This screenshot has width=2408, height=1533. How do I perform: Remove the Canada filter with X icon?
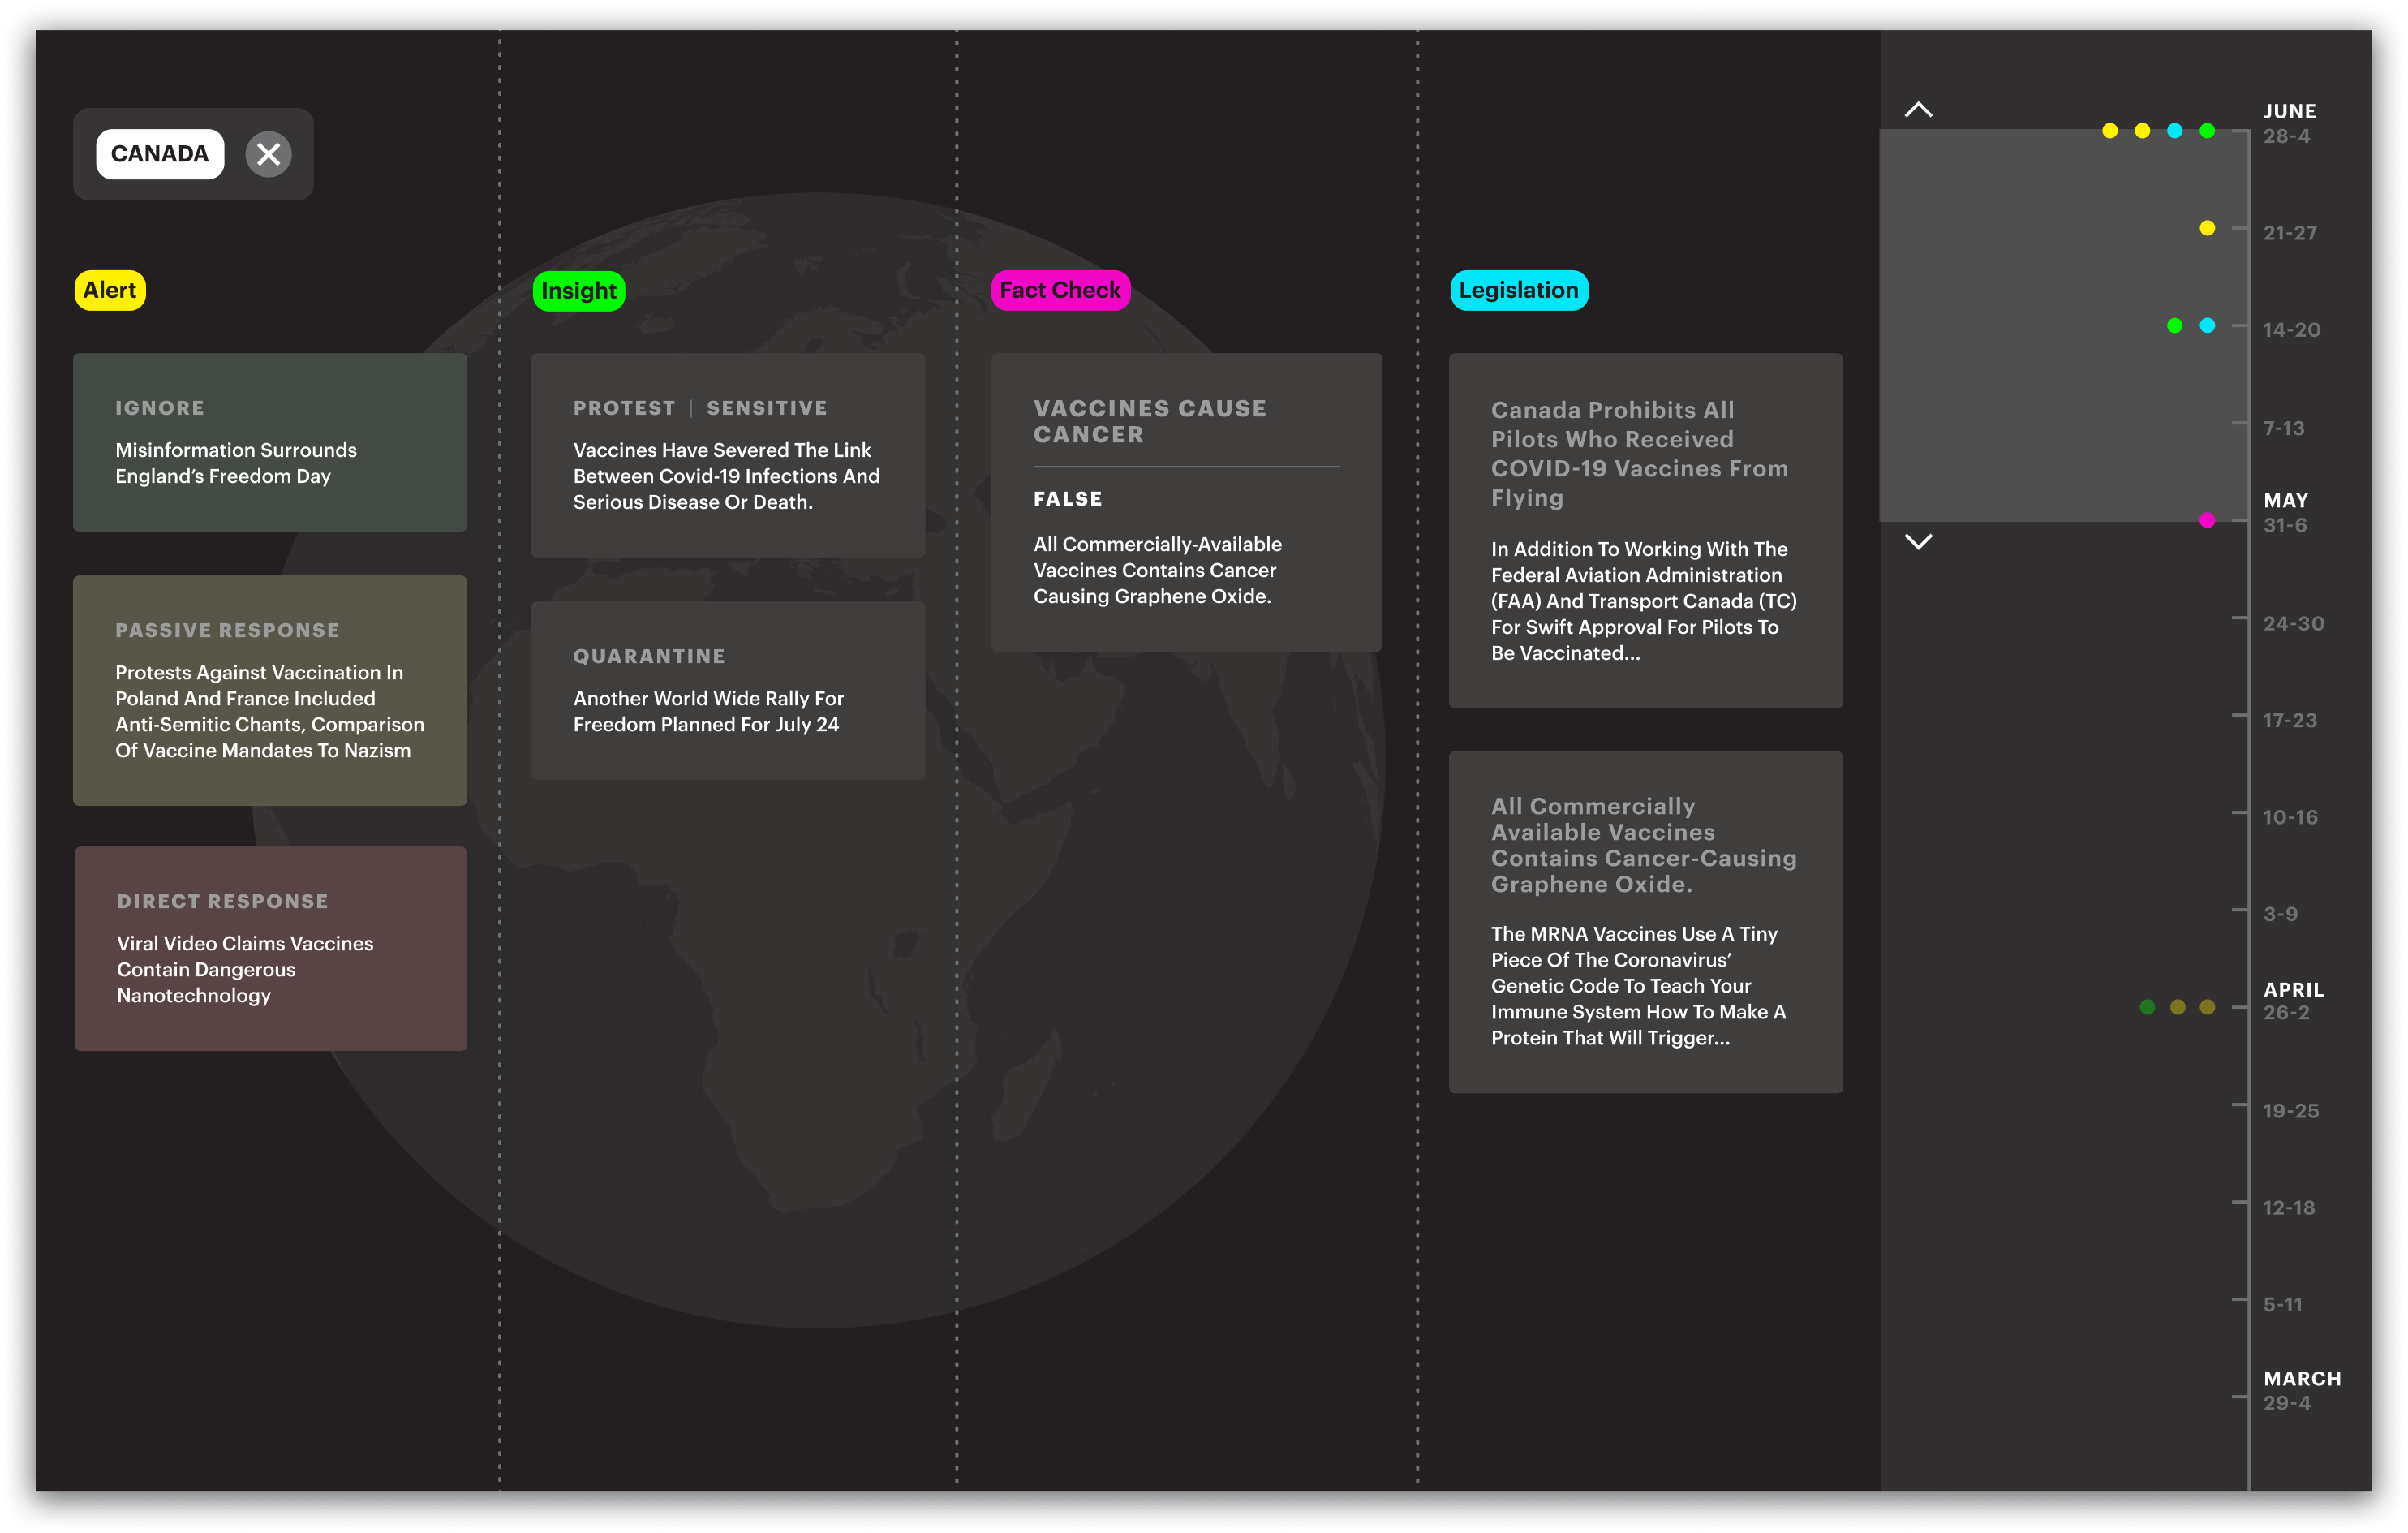click(268, 154)
